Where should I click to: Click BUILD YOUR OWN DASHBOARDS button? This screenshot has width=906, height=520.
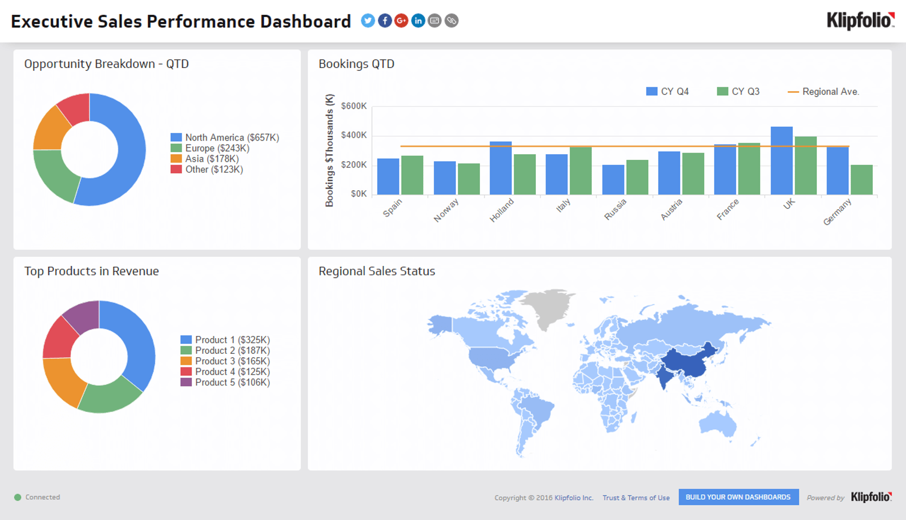pos(738,497)
